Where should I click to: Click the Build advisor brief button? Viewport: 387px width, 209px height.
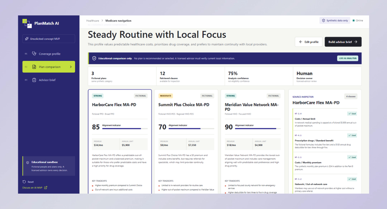click(x=343, y=42)
